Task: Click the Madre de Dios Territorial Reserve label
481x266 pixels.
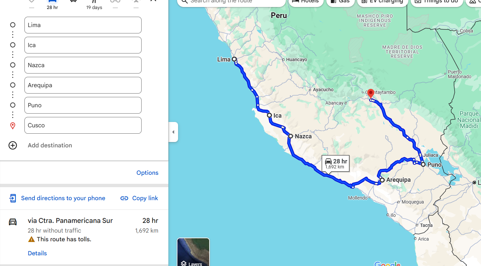Action: (402, 52)
